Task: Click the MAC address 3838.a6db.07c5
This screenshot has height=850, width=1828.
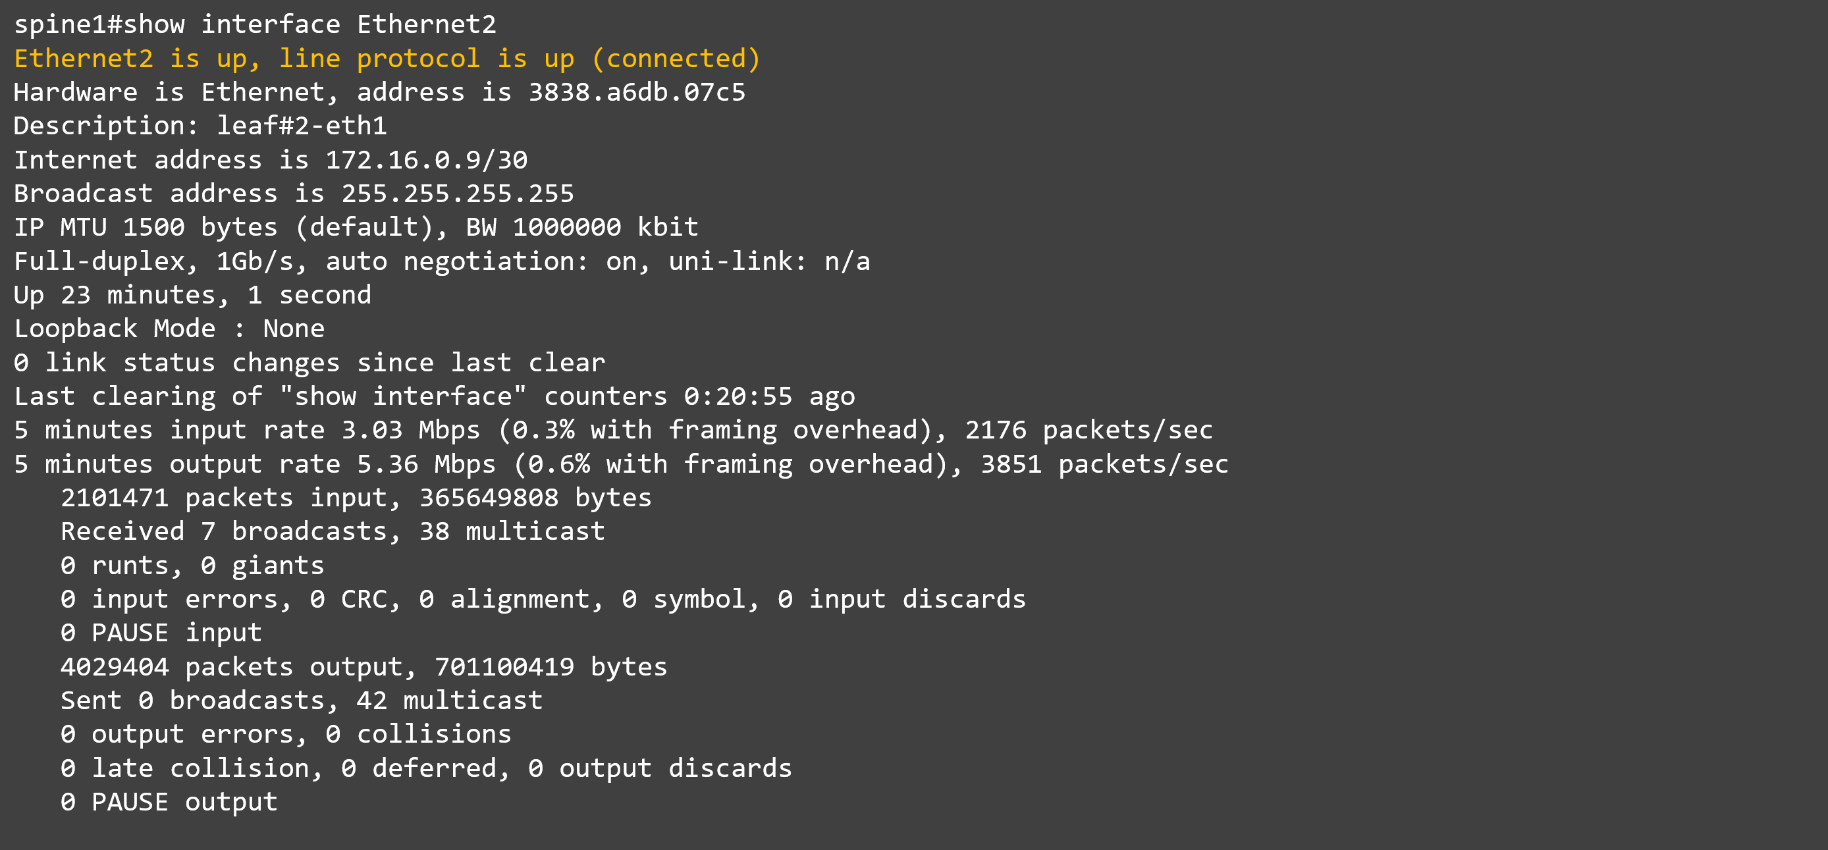Action: tap(637, 92)
